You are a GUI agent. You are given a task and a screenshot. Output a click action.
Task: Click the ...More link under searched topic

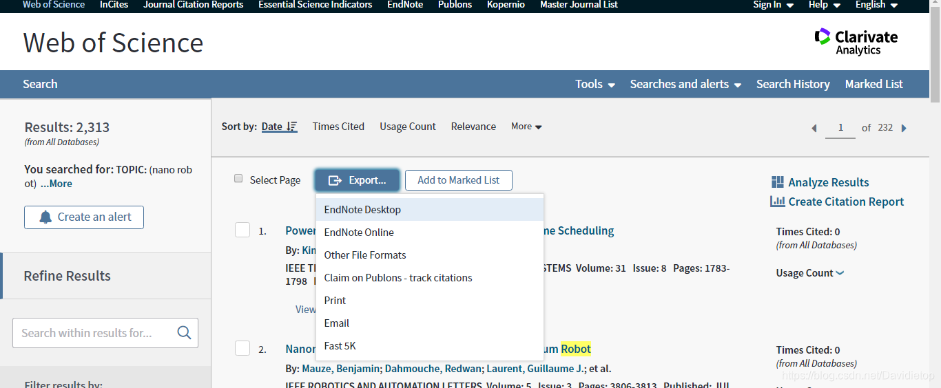(x=56, y=184)
